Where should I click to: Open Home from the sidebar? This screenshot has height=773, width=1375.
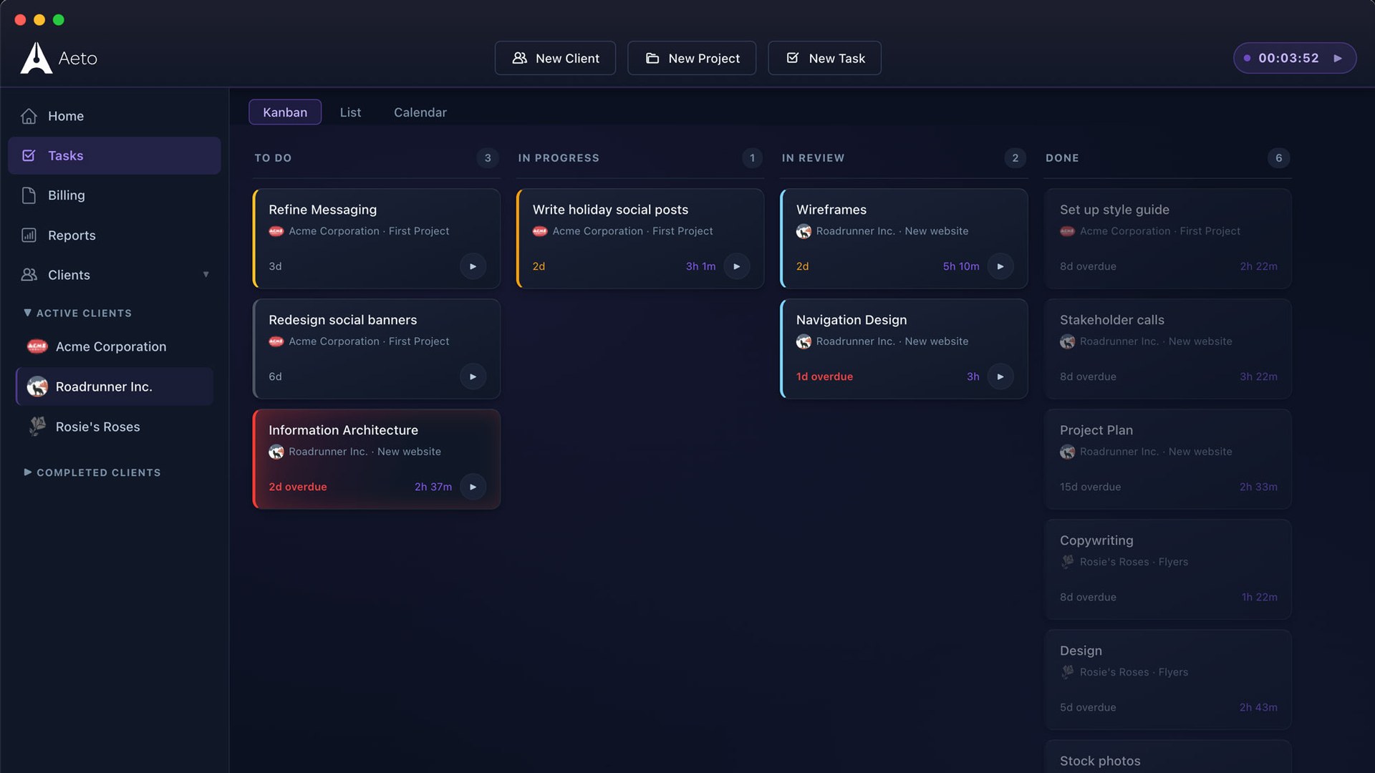(115, 116)
